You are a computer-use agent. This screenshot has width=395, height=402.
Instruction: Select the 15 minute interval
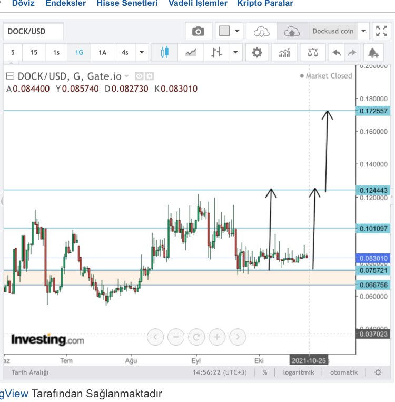[34, 52]
